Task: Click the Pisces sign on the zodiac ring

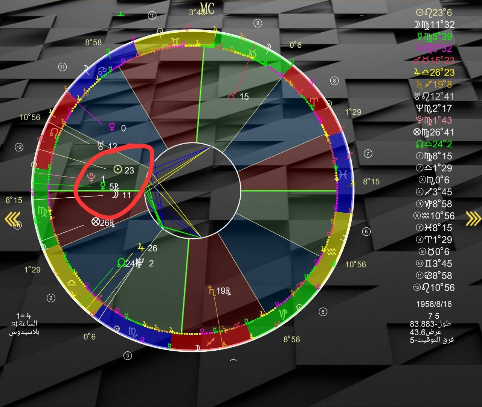Action: tap(343, 174)
